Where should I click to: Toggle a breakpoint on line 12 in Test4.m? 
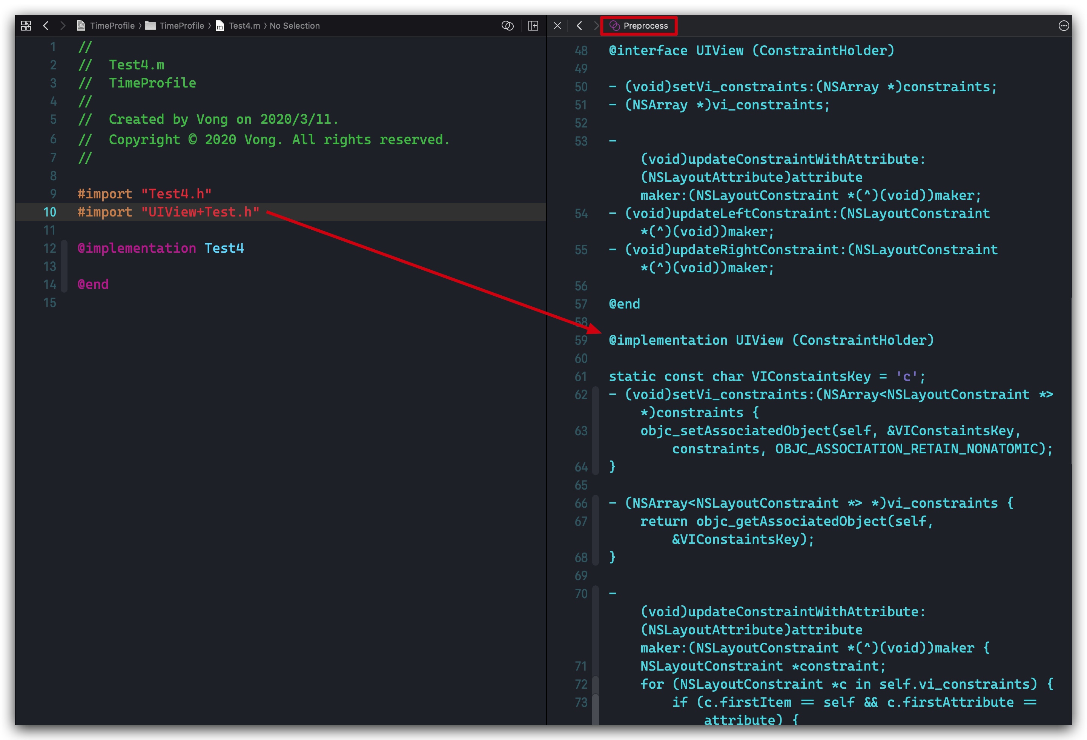click(x=49, y=249)
